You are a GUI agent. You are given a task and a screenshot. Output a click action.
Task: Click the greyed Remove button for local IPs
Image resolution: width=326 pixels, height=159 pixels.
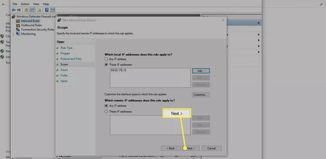(x=201, y=85)
